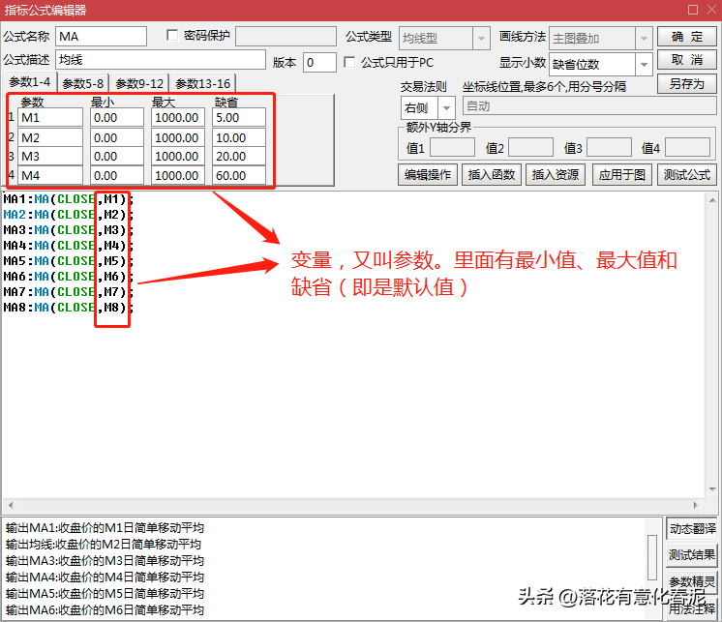Click the code editor scroll-up arrow
This screenshot has width=722, height=622.
pyautogui.click(x=712, y=200)
